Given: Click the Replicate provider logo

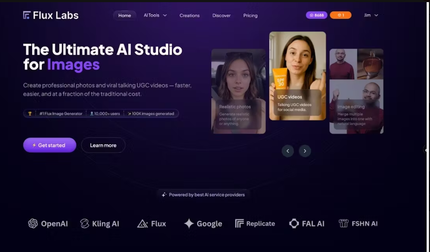Looking at the screenshot, I should (255, 224).
